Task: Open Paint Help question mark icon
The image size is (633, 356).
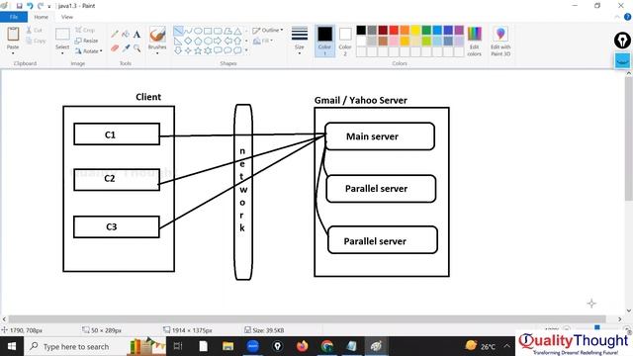Action: click(x=627, y=17)
